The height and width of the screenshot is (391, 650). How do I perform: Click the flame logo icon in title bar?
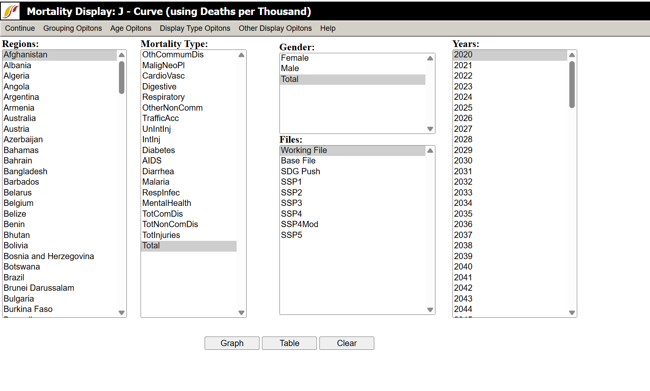tap(10, 11)
